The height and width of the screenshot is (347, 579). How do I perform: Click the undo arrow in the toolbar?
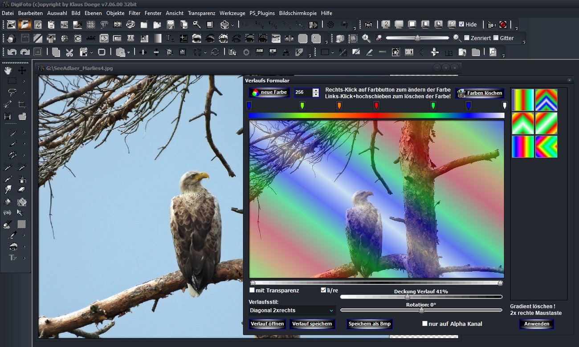pos(12,52)
